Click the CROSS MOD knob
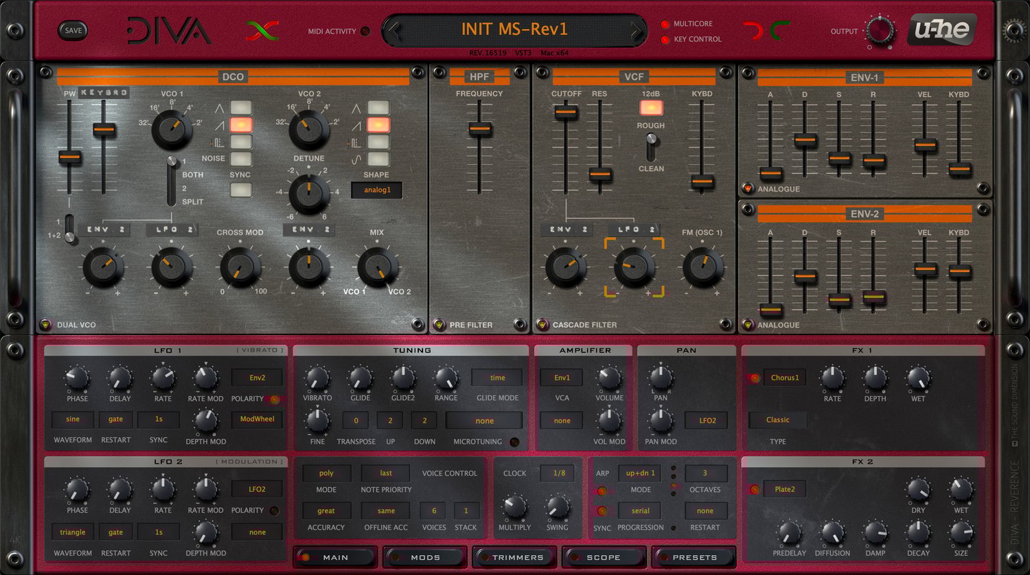Viewport: 1030px width, 575px height. click(240, 267)
